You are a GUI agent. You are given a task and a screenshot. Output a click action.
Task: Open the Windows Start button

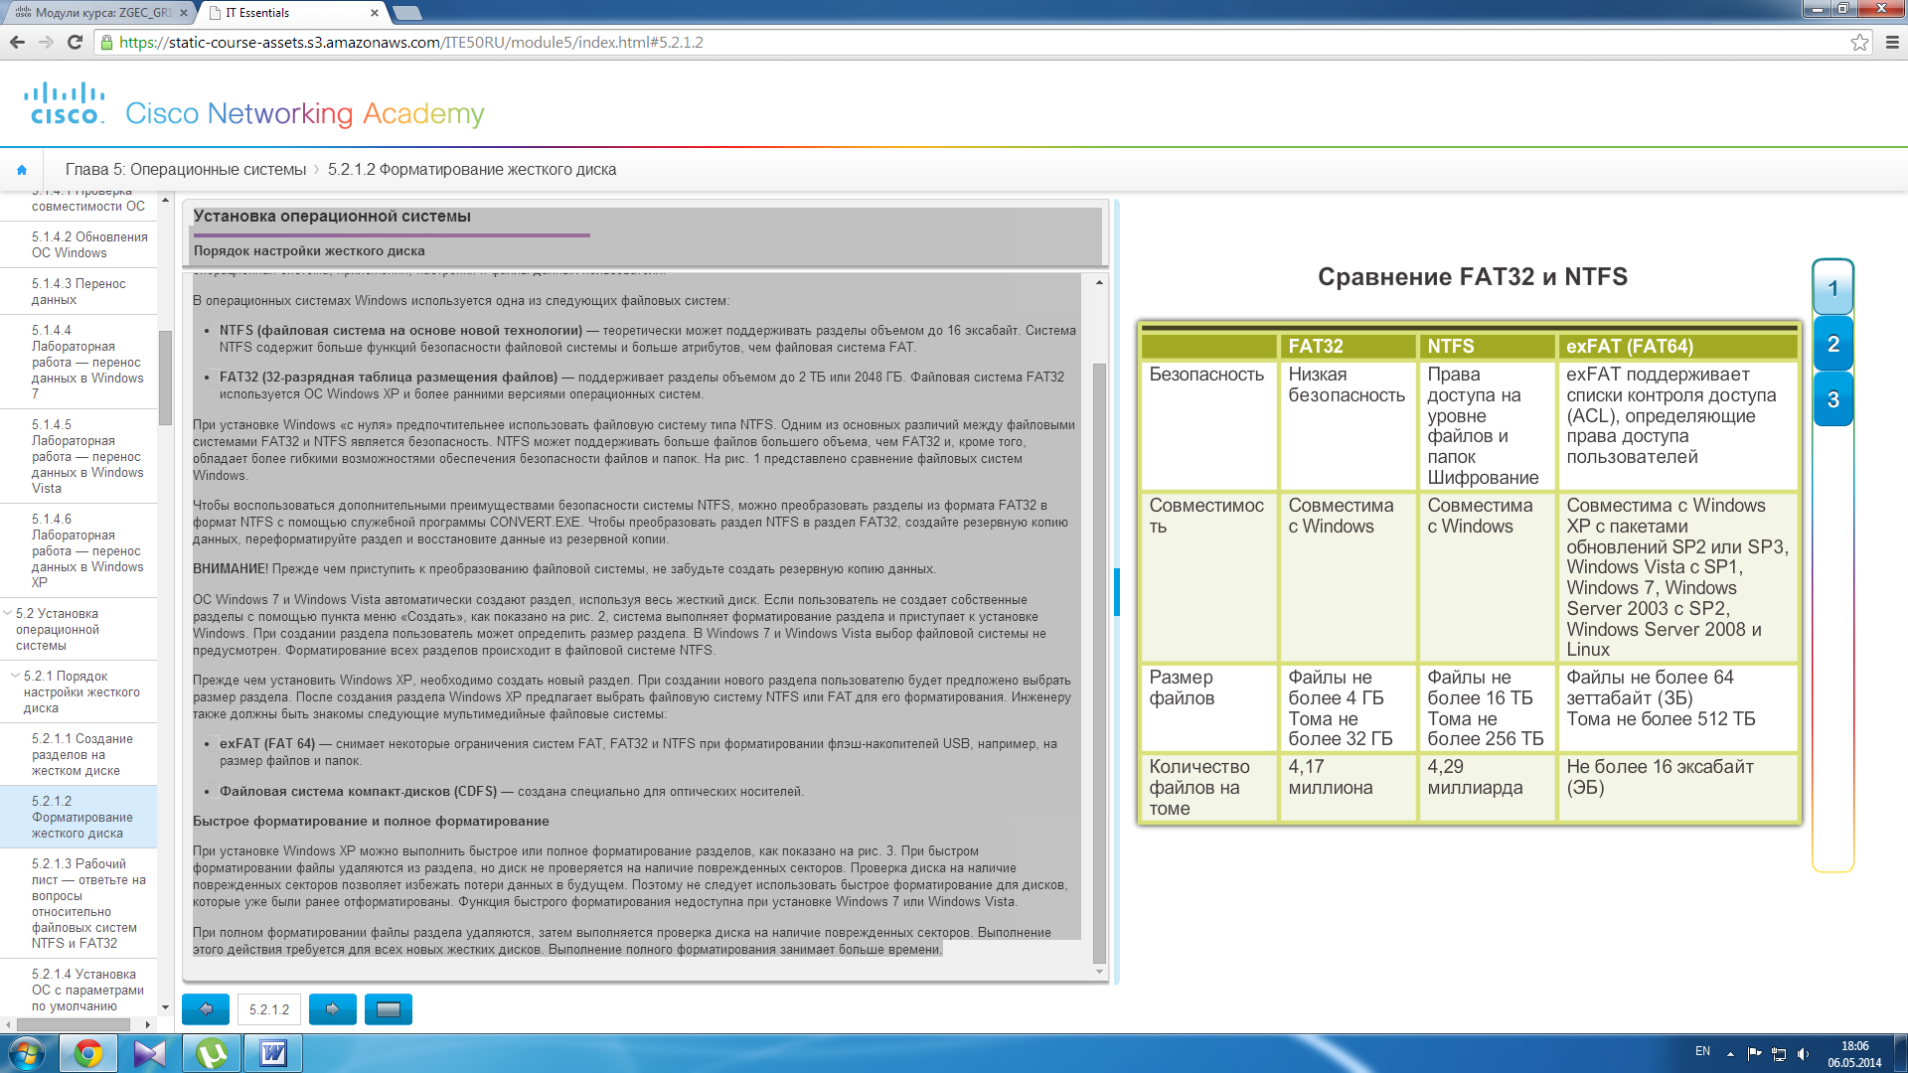(26, 1053)
